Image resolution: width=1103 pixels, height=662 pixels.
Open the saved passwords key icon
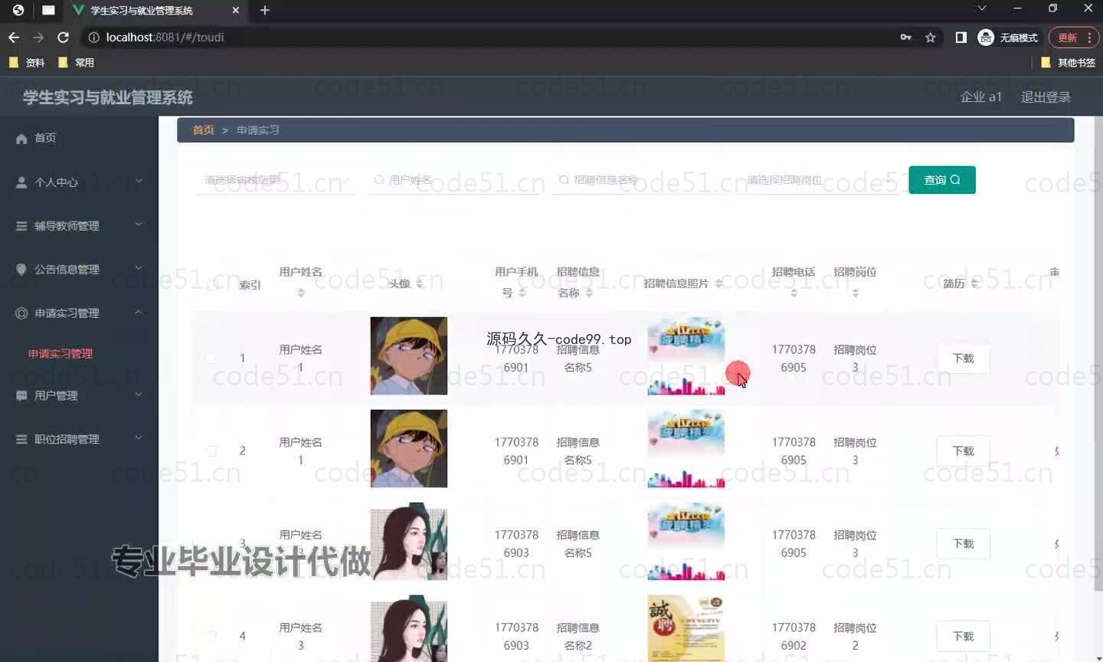coord(906,37)
